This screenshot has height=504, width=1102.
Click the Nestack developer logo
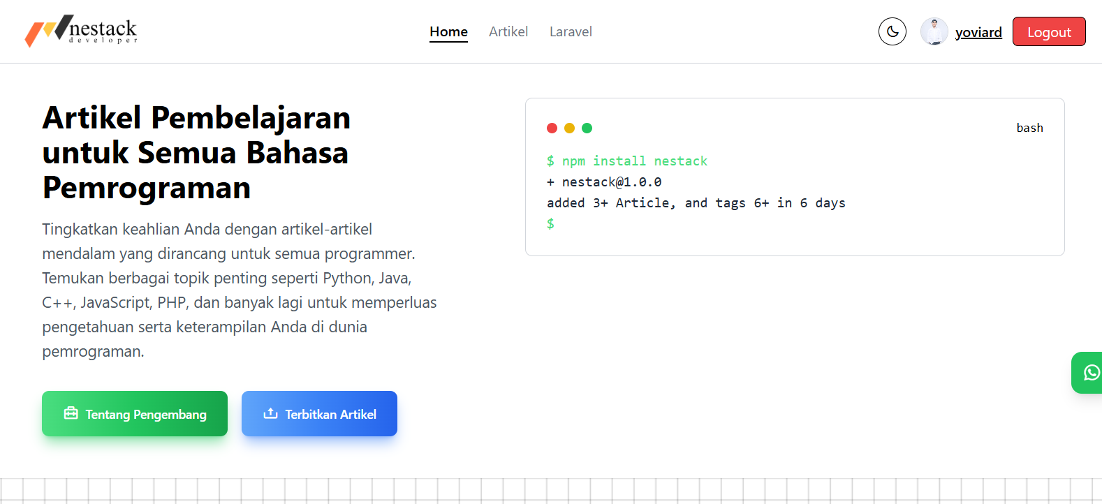click(81, 31)
